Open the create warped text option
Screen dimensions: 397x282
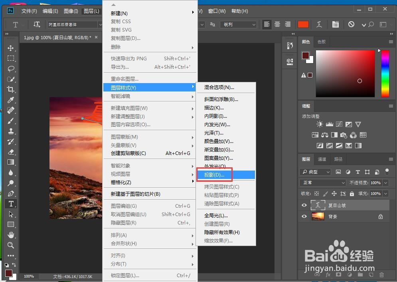(x=319, y=24)
